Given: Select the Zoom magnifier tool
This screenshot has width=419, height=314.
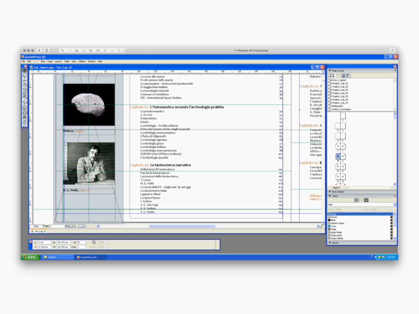Looking at the screenshot, I should (25, 83).
